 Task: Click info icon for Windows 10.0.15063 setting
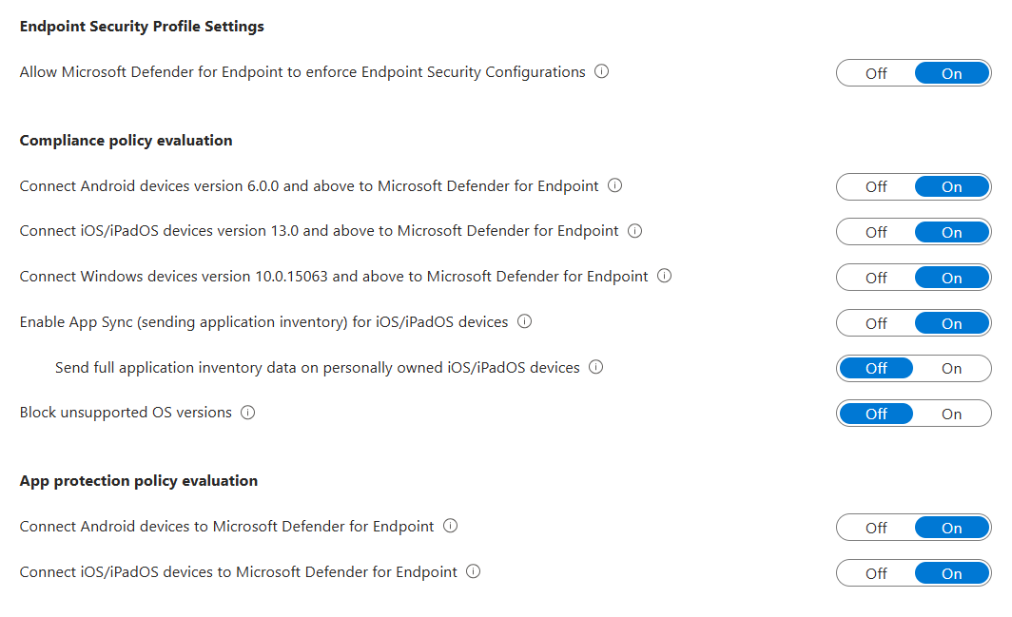[664, 276]
